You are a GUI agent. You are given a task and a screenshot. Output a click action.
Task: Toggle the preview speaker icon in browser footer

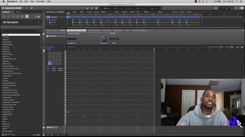point(6,135)
